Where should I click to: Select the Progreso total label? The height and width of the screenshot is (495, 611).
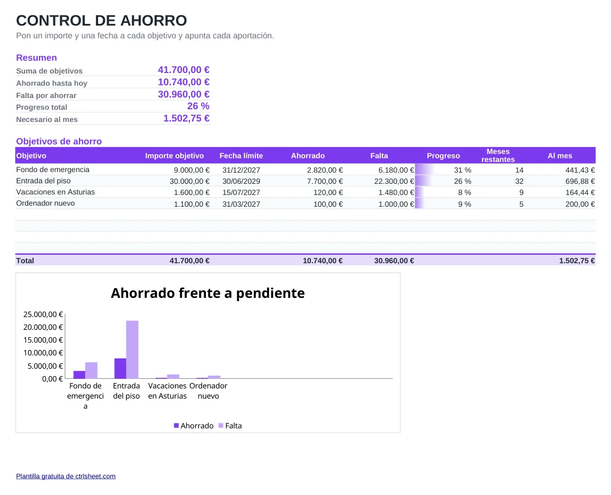point(41,107)
